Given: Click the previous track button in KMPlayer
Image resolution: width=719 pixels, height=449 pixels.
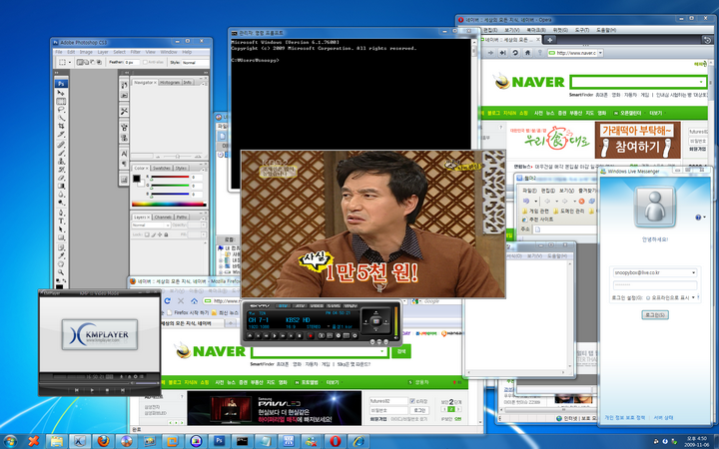Looking at the screenshot, I should tap(77, 390).
